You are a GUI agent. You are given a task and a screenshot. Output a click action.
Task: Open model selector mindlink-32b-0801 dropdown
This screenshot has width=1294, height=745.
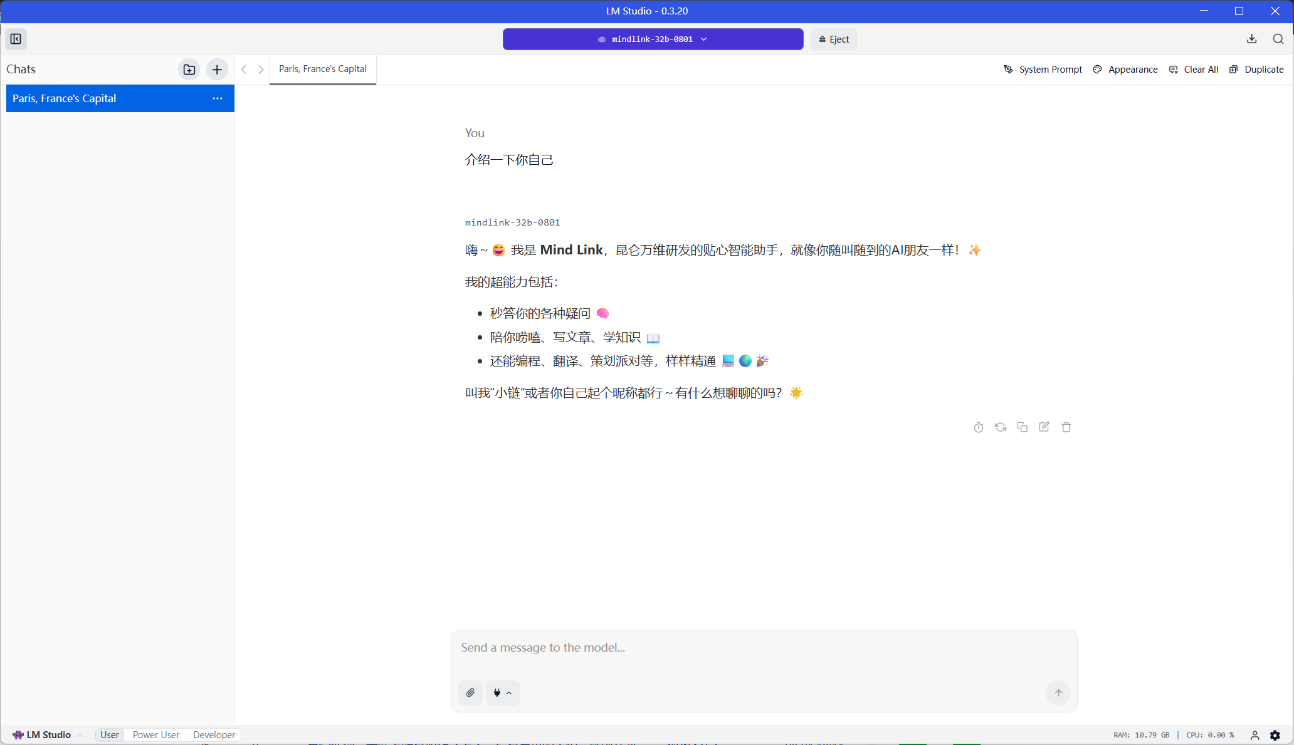pyautogui.click(x=653, y=39)
